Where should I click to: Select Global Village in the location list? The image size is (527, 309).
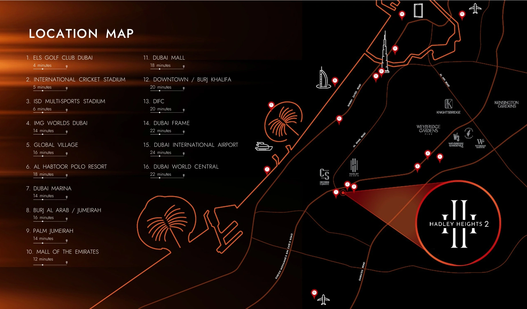(x=56, y=145)
